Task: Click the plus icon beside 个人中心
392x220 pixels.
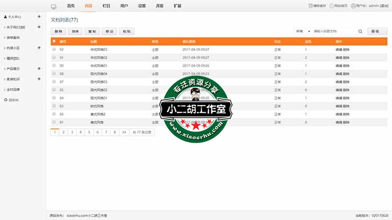Action: click(39, 17)
